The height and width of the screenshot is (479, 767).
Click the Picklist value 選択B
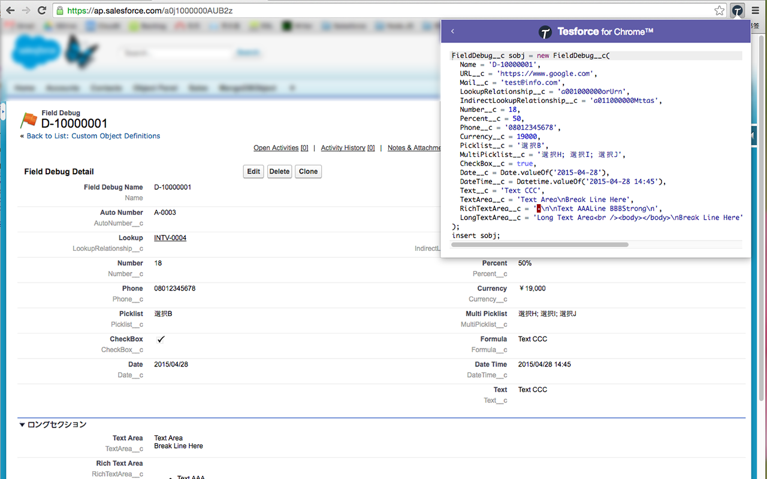click(x=164, y=314)
